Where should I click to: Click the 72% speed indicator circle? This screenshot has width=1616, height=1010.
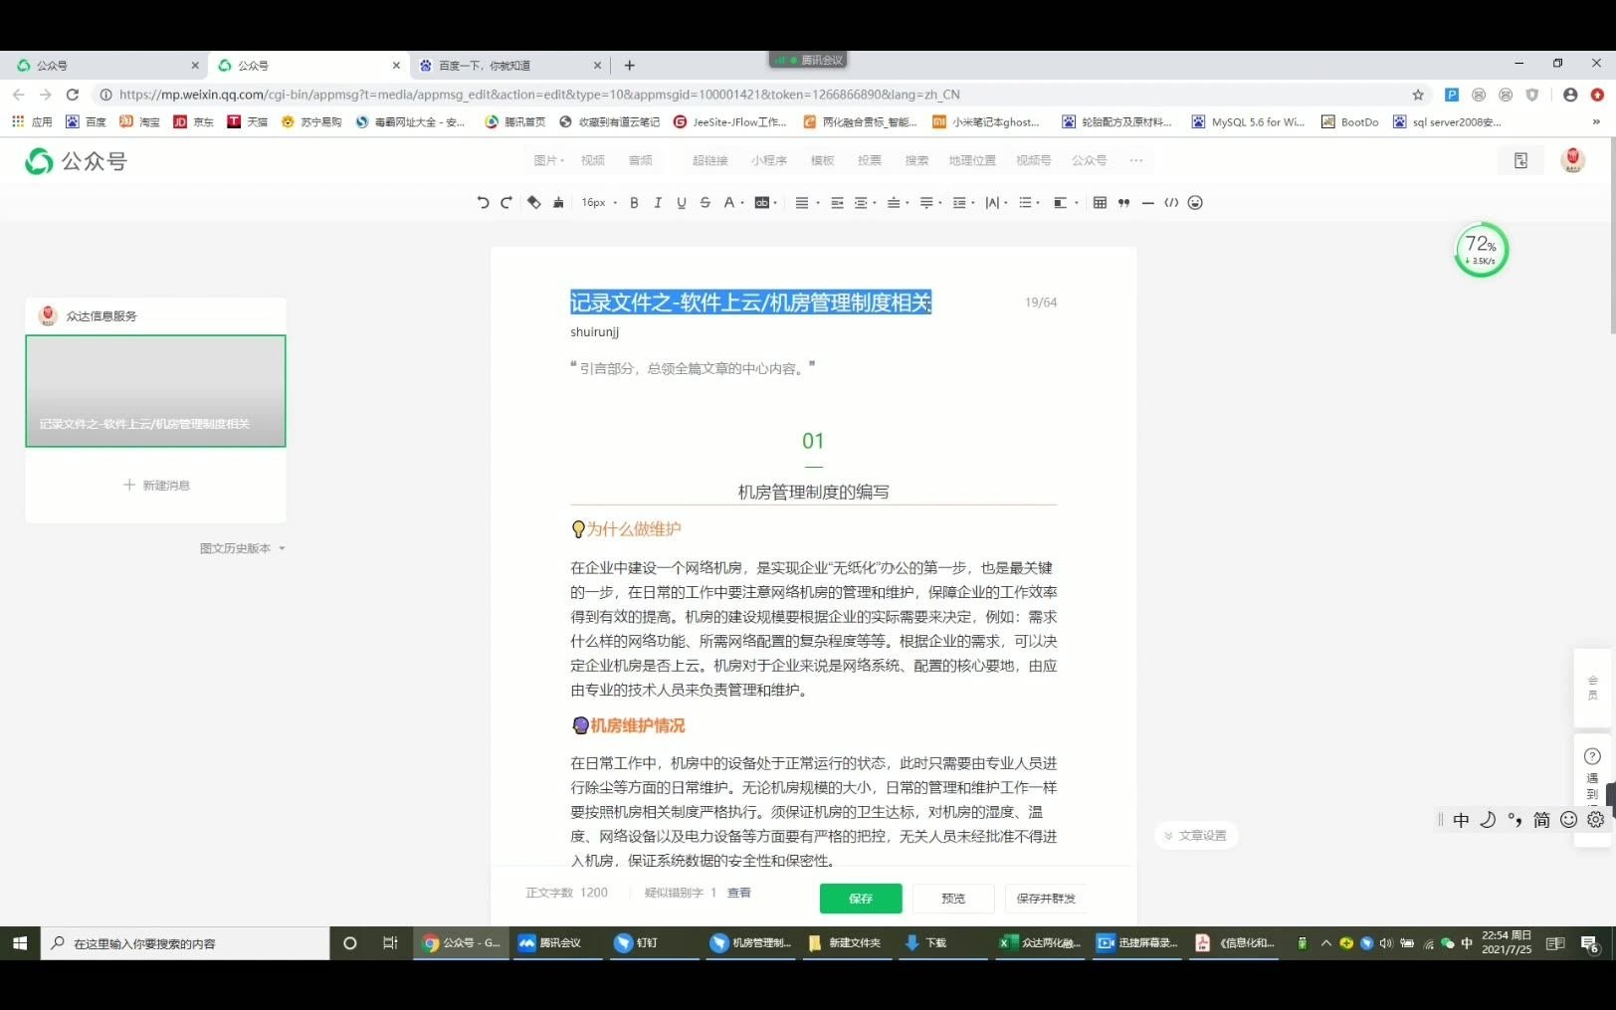[x=1481, y=251]
